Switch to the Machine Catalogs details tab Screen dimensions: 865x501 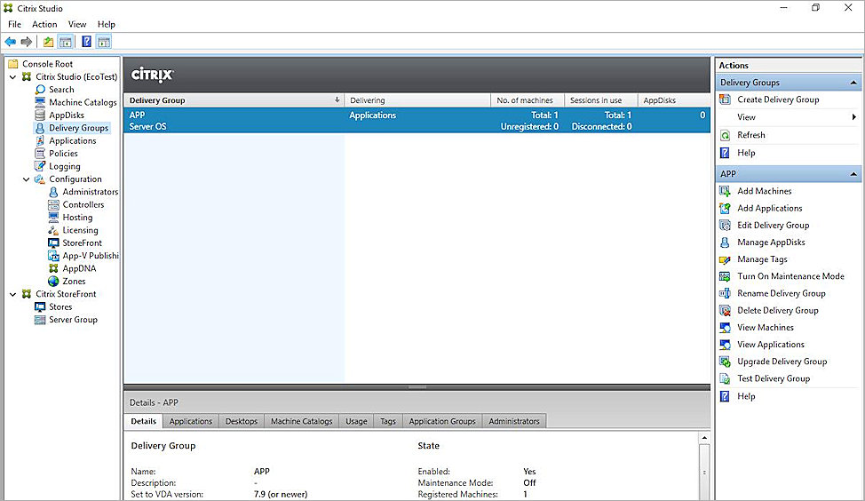pos(301,421)
